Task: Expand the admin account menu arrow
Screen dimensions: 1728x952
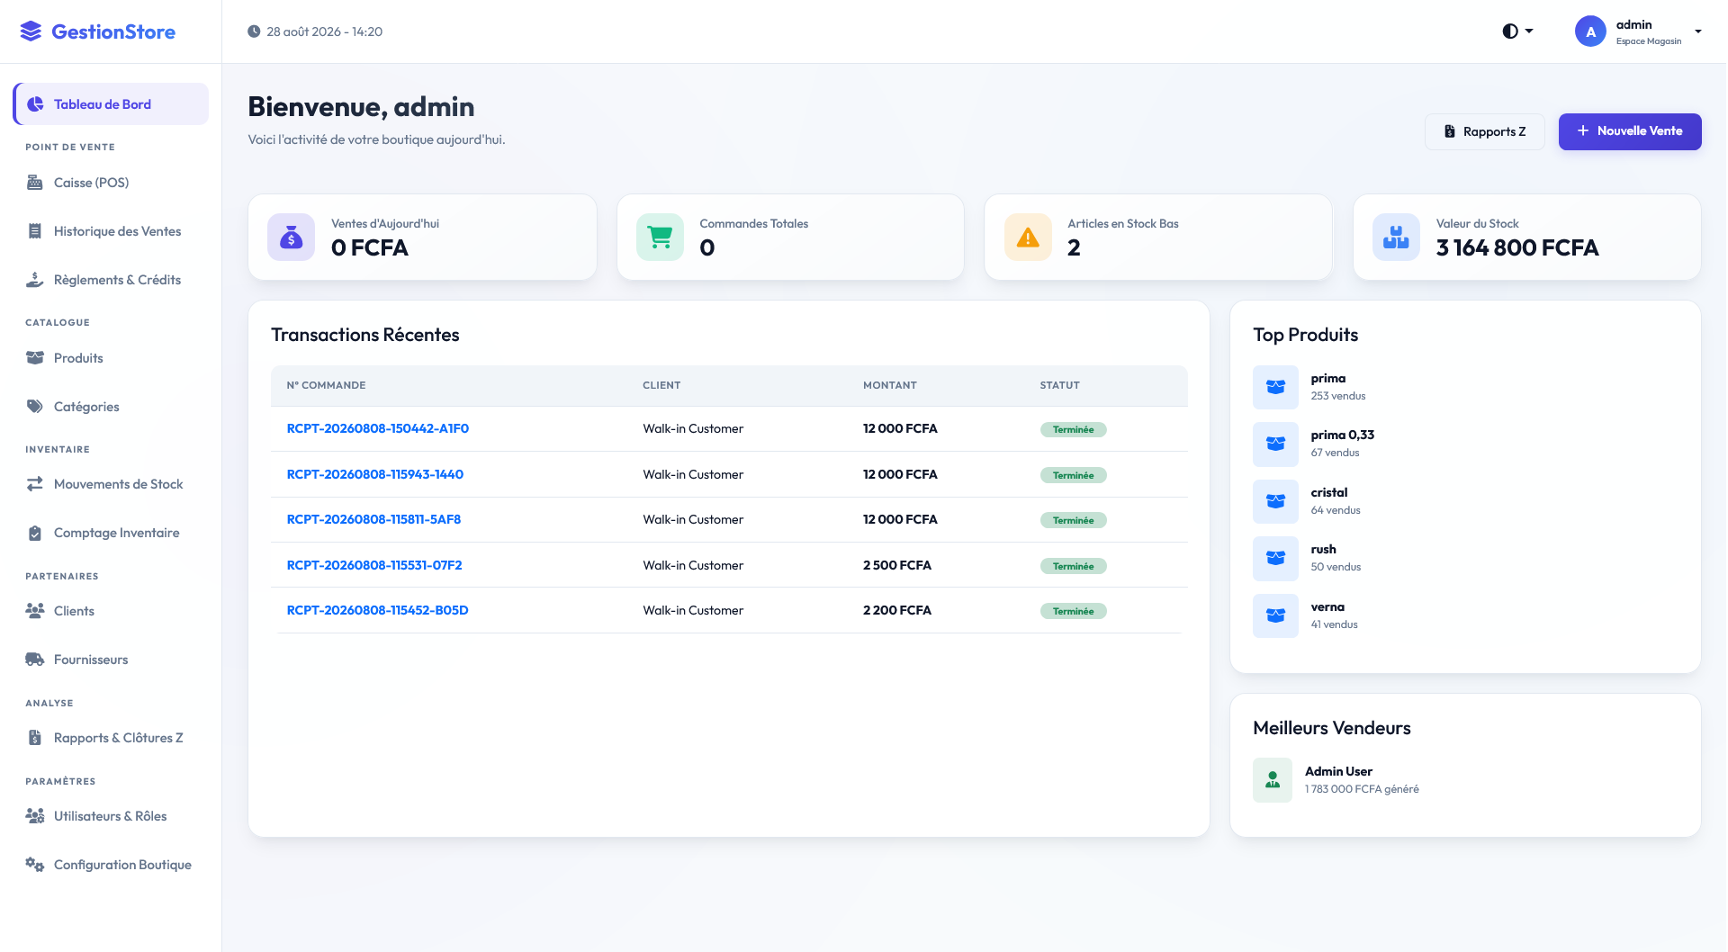Action: coord(1698,31)
